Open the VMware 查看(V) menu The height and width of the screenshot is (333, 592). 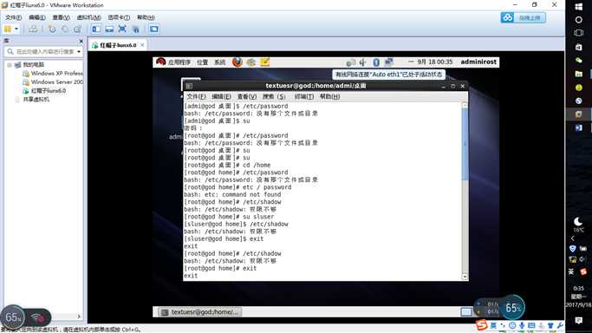(x=61, y=17)
